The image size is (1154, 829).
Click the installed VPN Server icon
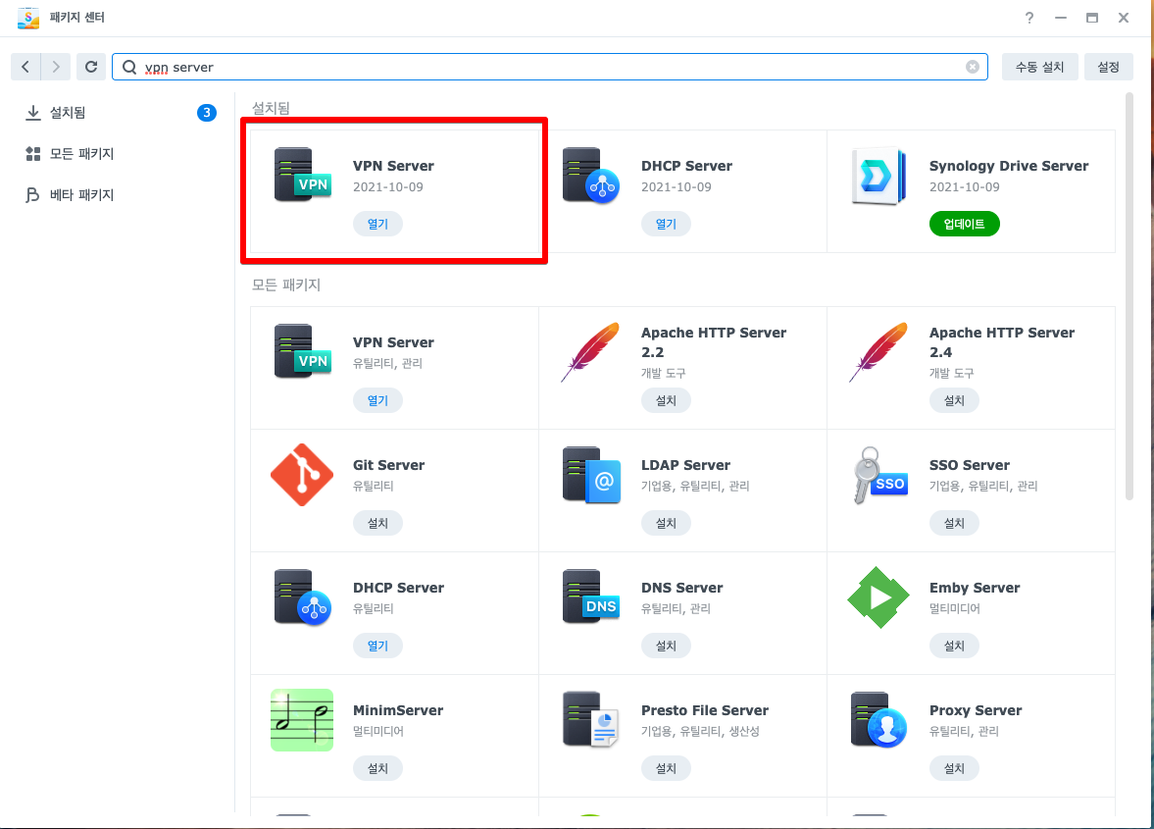click(x=303, y=175)
